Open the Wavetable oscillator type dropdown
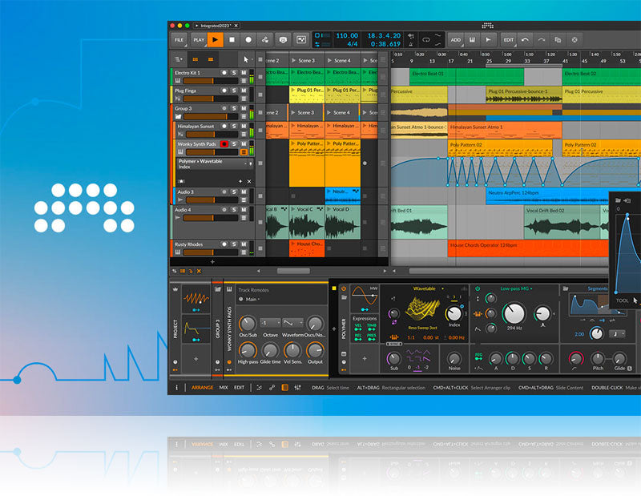641x496 pixels. [428, 288]
